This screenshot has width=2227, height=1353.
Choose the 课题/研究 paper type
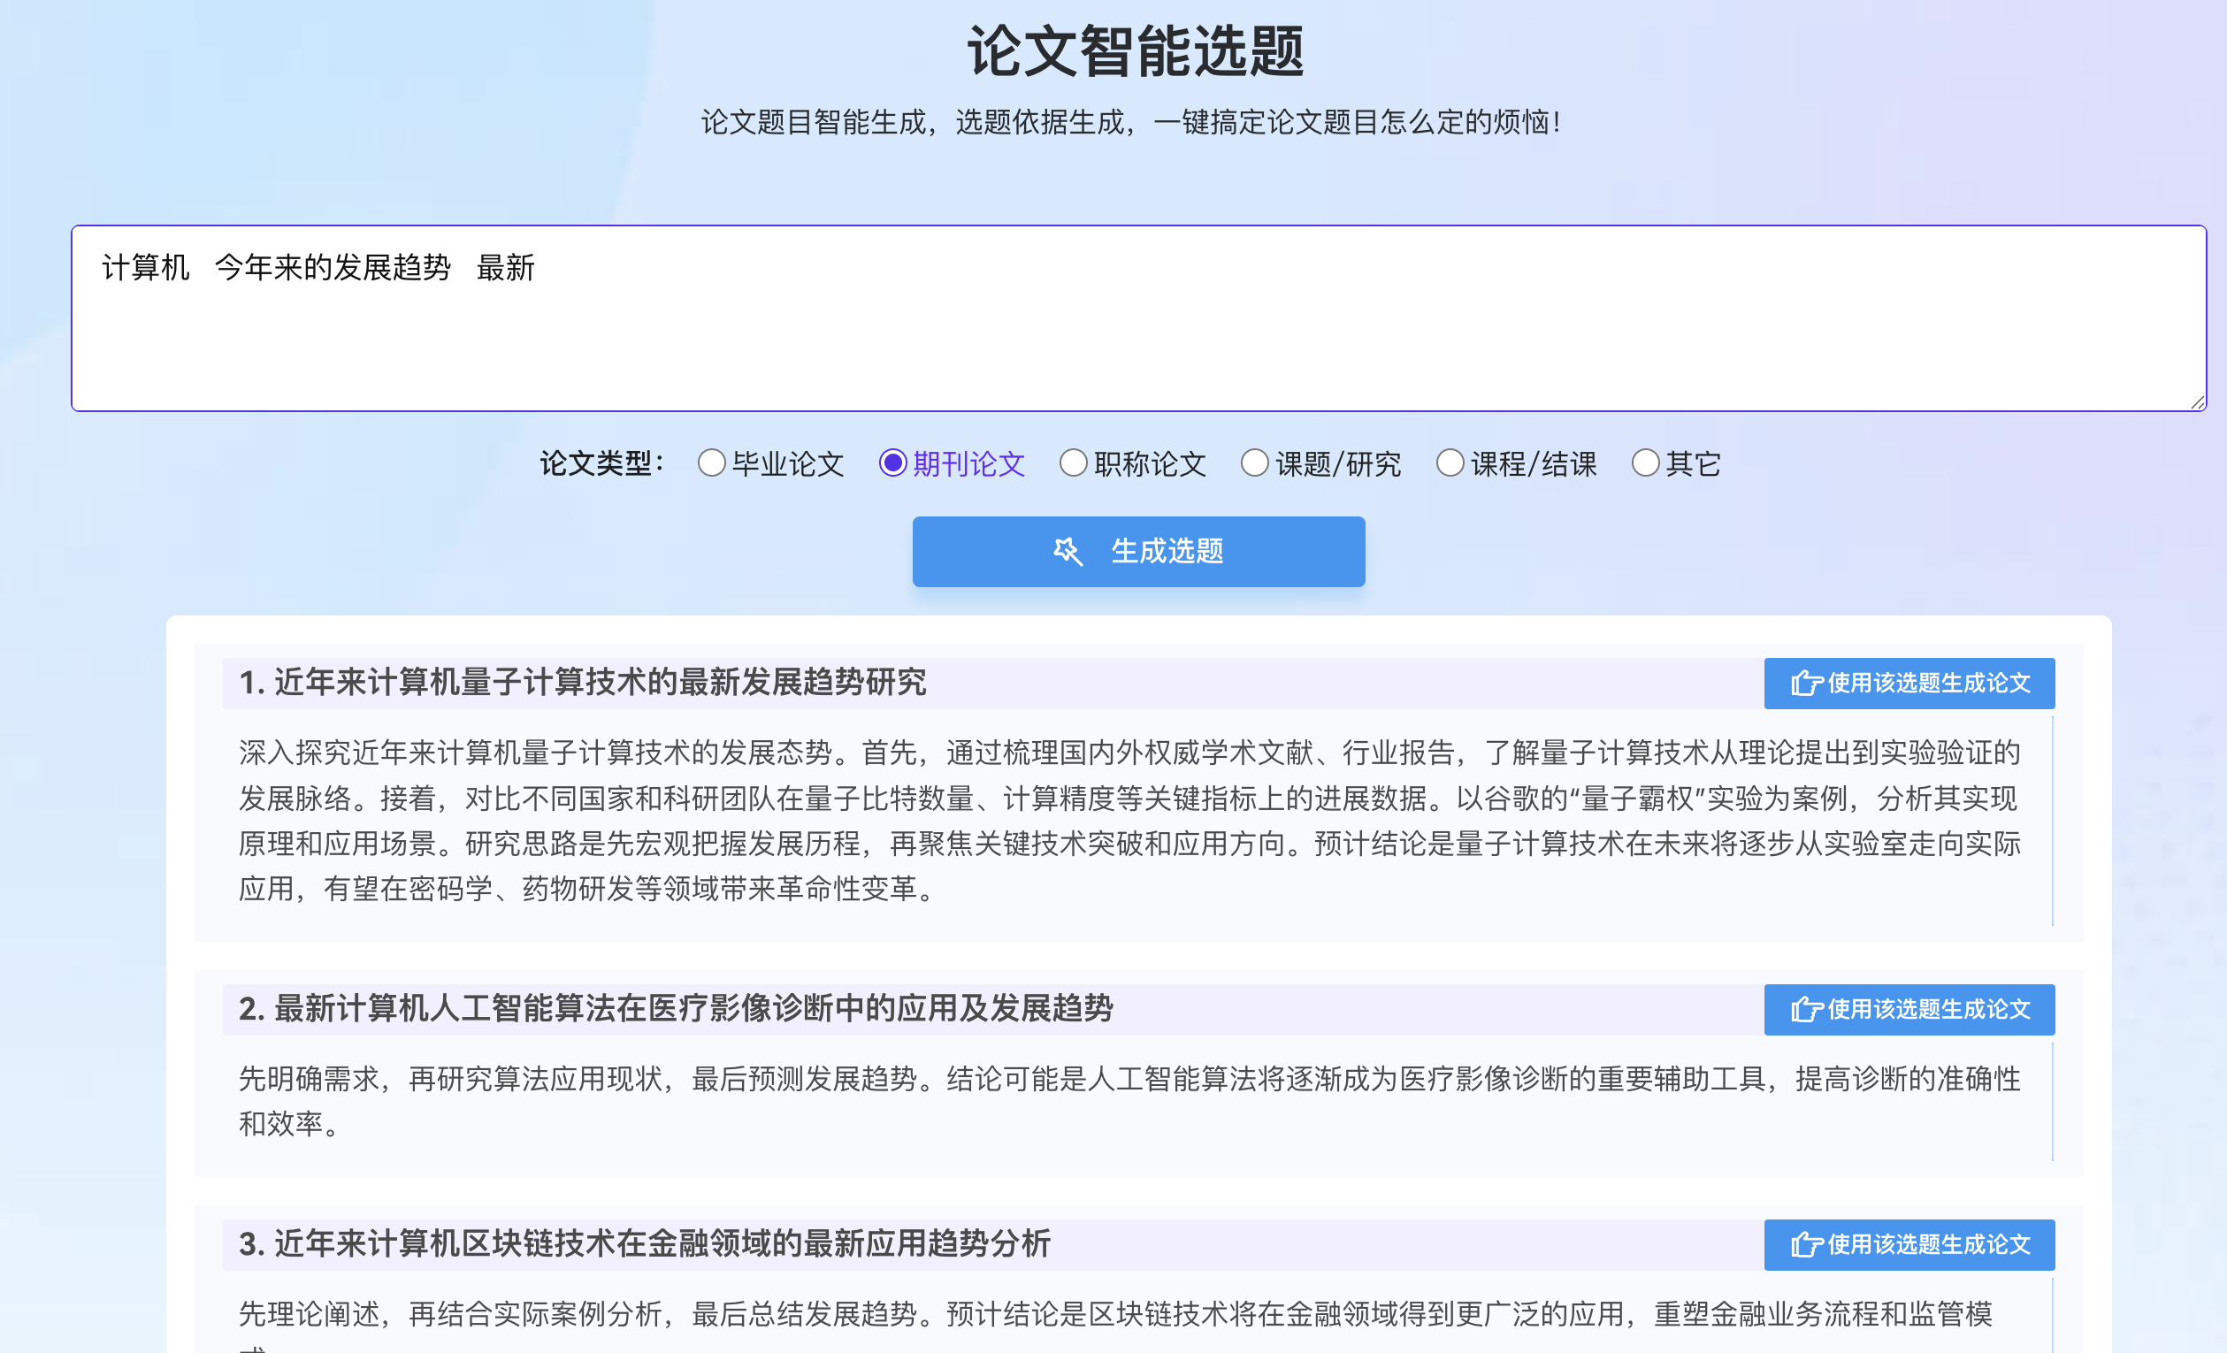(1253, 463)
